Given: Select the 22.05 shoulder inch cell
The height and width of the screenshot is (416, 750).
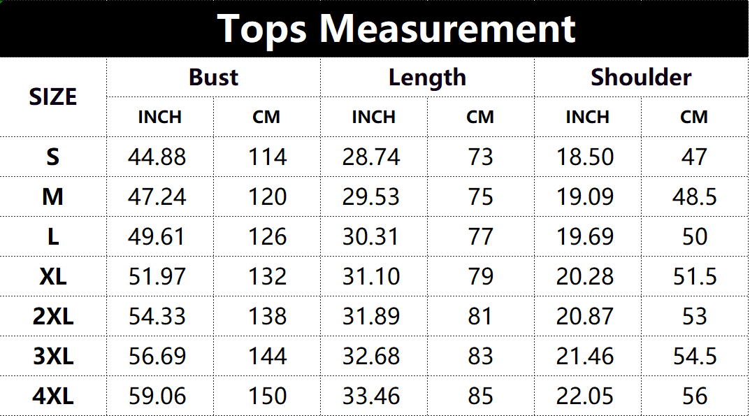Looking at the screenshot, I should pos(585,396).
